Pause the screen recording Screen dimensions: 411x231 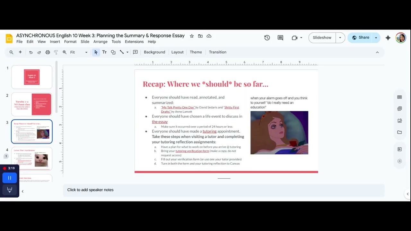click(x=10, y=178)
